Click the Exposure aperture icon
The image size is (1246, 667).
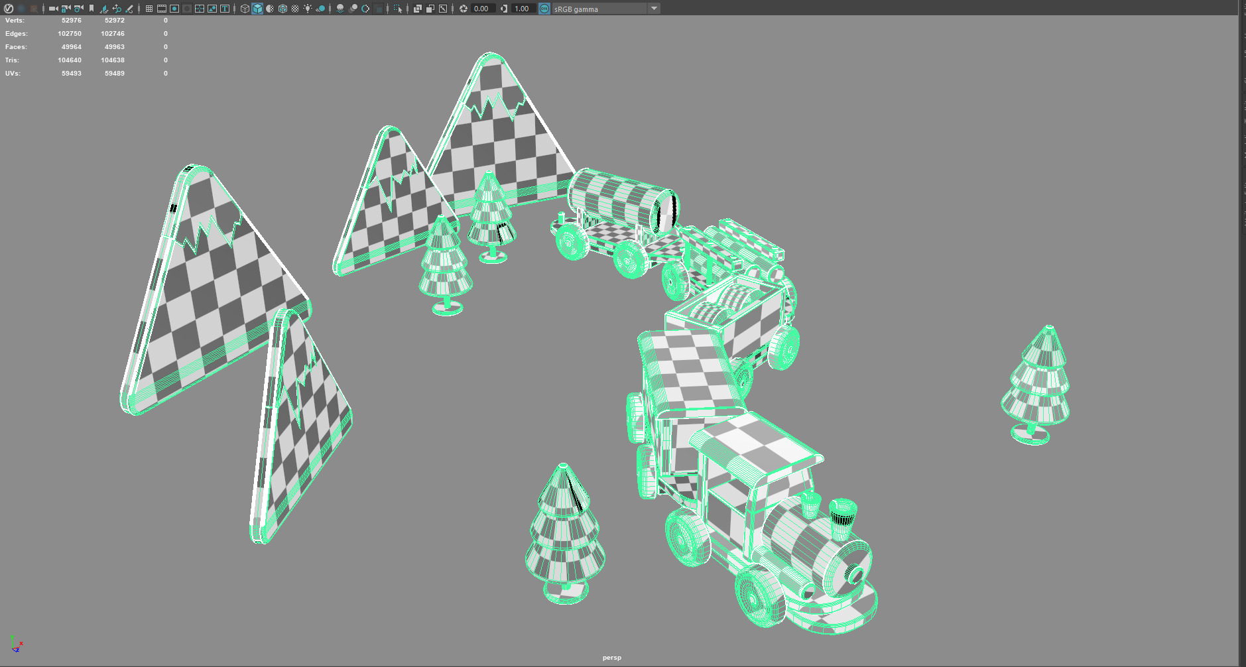pyautogui.click(x=464, y=9)
